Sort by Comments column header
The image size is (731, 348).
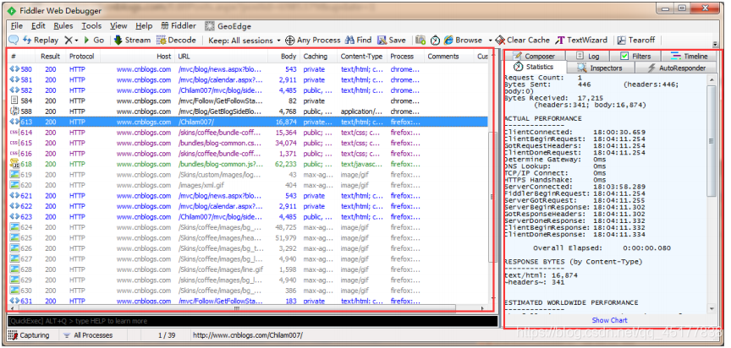449,57
